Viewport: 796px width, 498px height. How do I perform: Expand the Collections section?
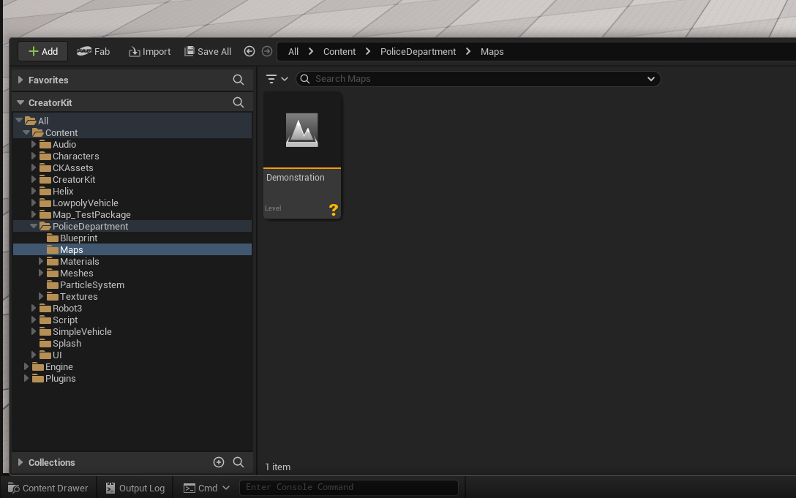(x=20, y=462)
